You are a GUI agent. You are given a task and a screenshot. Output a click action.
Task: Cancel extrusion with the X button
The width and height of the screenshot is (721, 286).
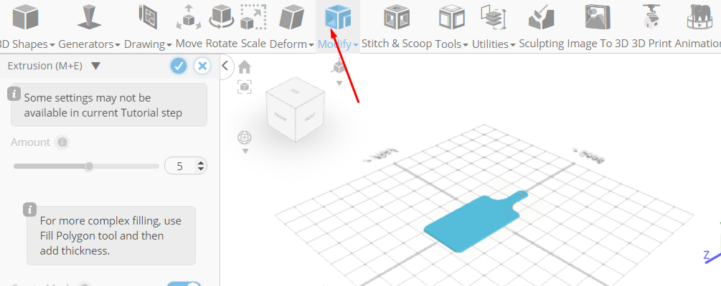click(202, 66)
